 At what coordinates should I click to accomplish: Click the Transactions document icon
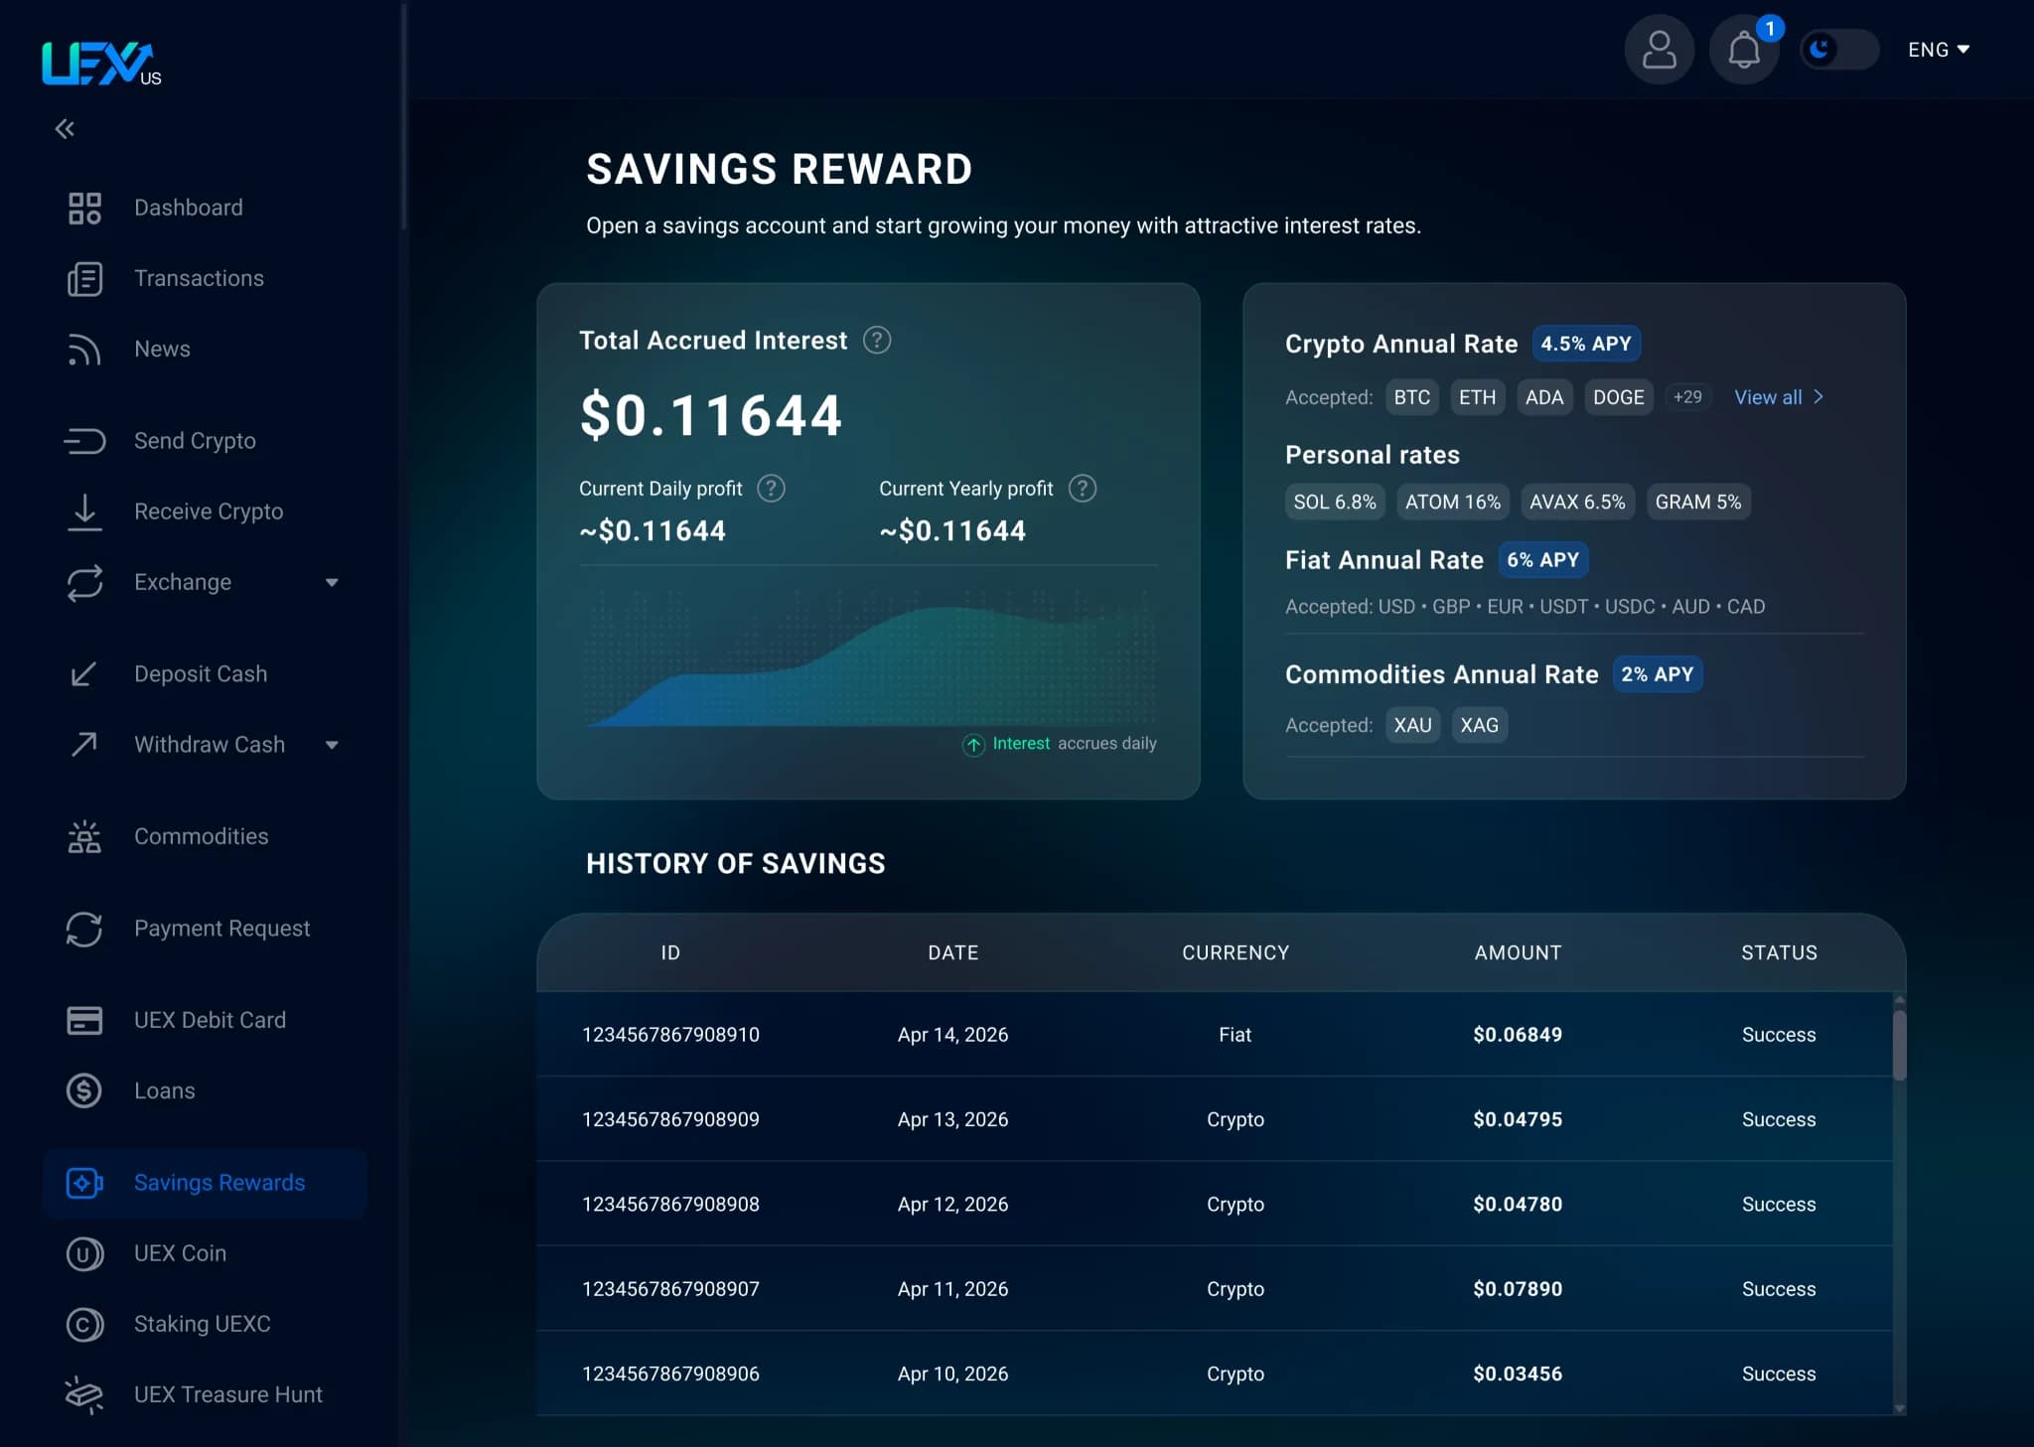point(84,278)
